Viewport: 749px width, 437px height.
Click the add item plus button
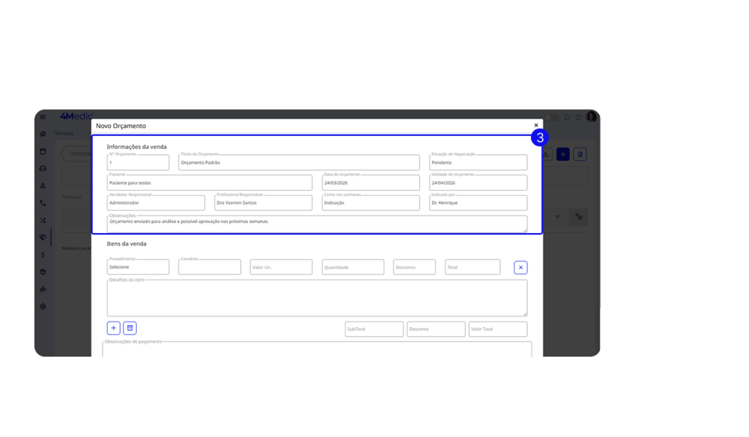113,328
